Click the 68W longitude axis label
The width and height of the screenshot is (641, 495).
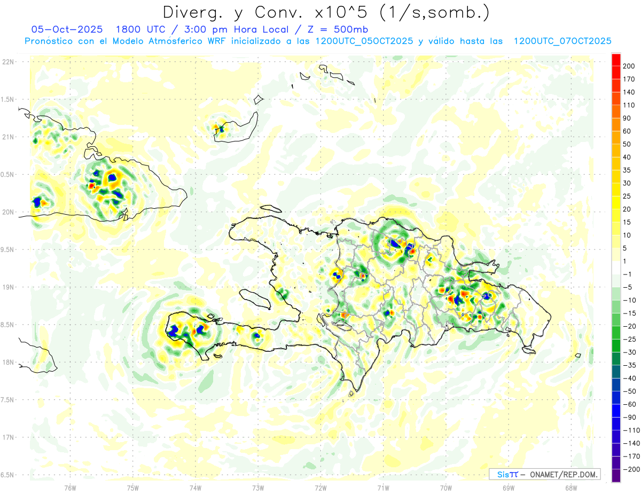571,488
